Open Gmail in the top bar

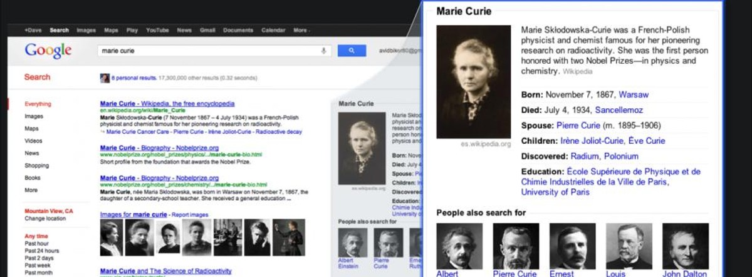tap(207, 30)
